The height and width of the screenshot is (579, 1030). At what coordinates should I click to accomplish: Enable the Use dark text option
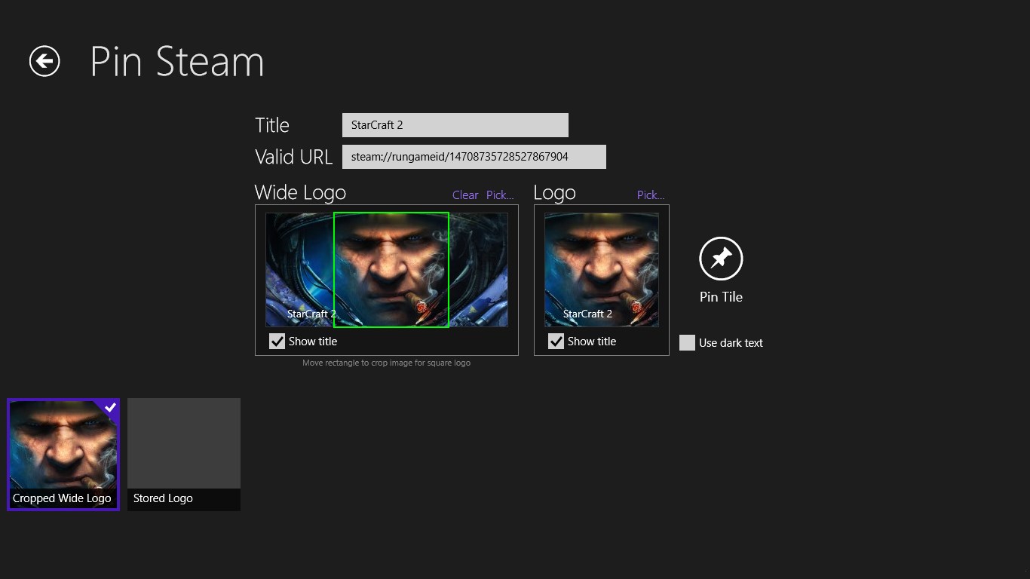[687, 342]
